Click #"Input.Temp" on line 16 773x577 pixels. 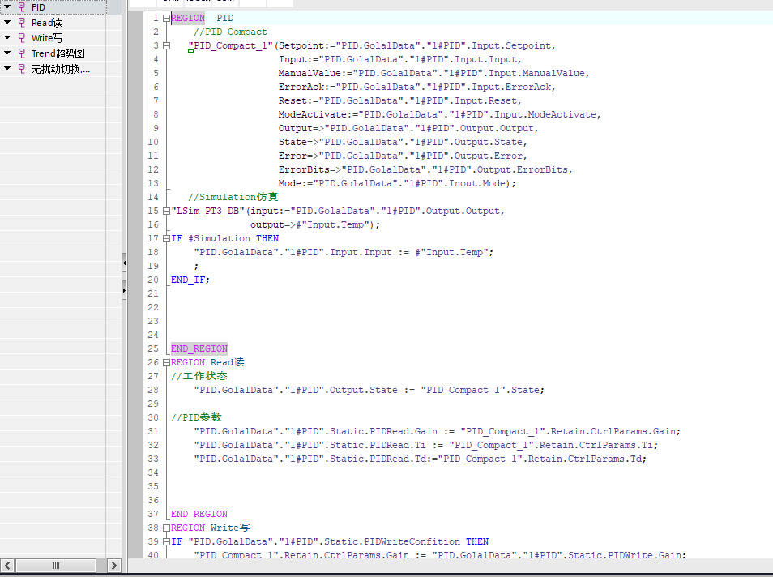[331, 224]
